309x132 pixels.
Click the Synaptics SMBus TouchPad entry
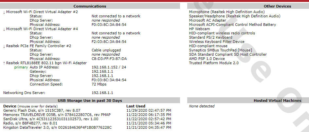coord(221,50)
